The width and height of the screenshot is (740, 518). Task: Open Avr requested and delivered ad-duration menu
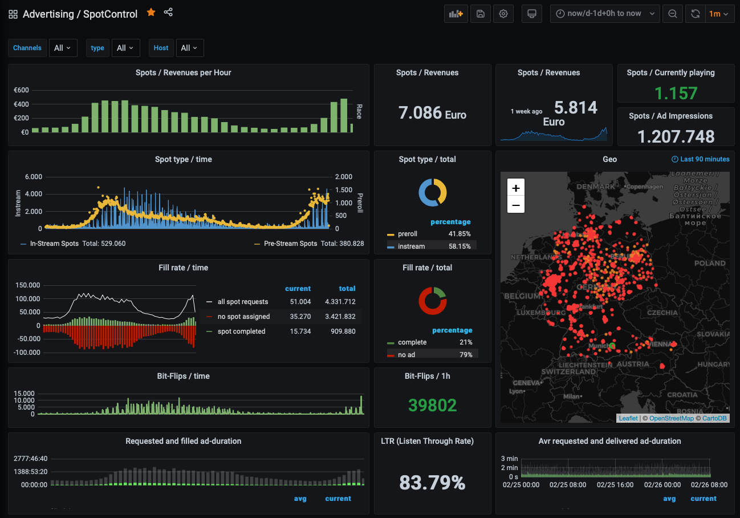tap(609, 441)
